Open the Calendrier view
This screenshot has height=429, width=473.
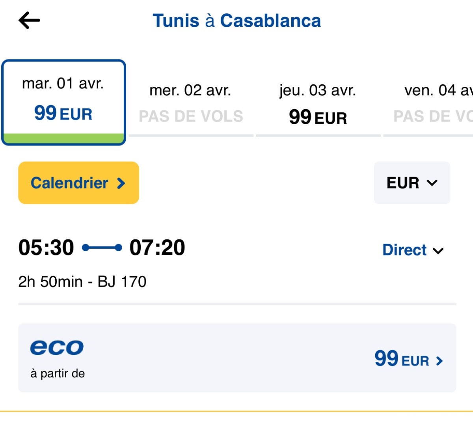point(78,183)
